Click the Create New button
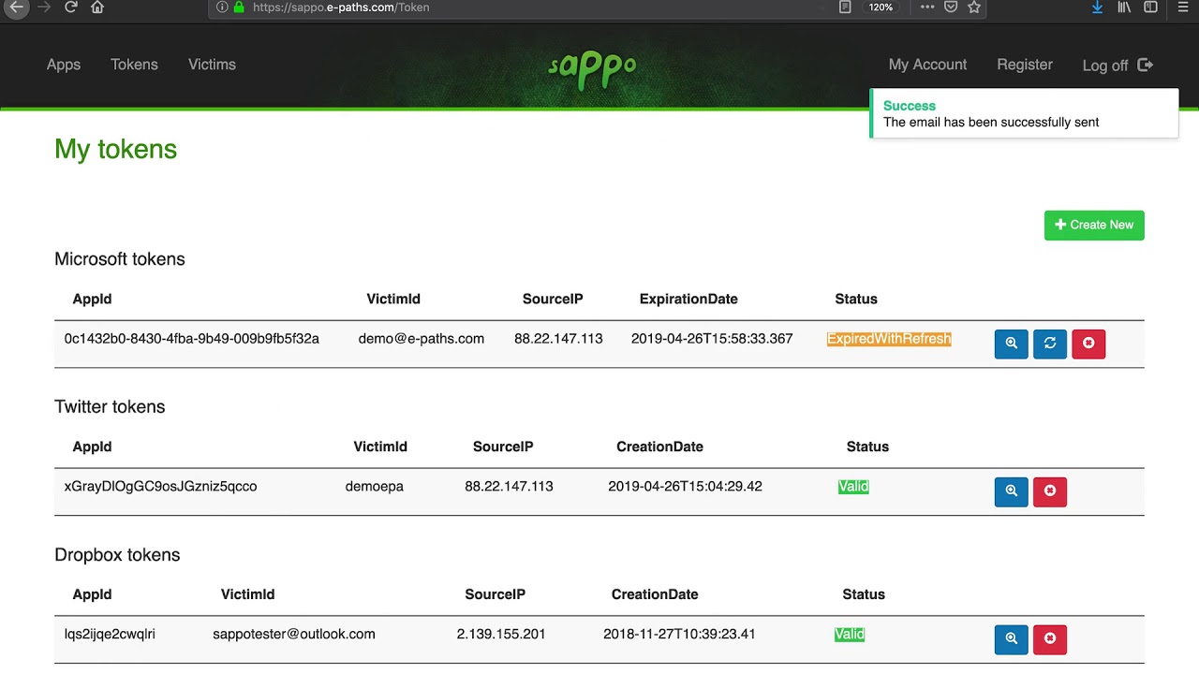 pos(1094,225)
